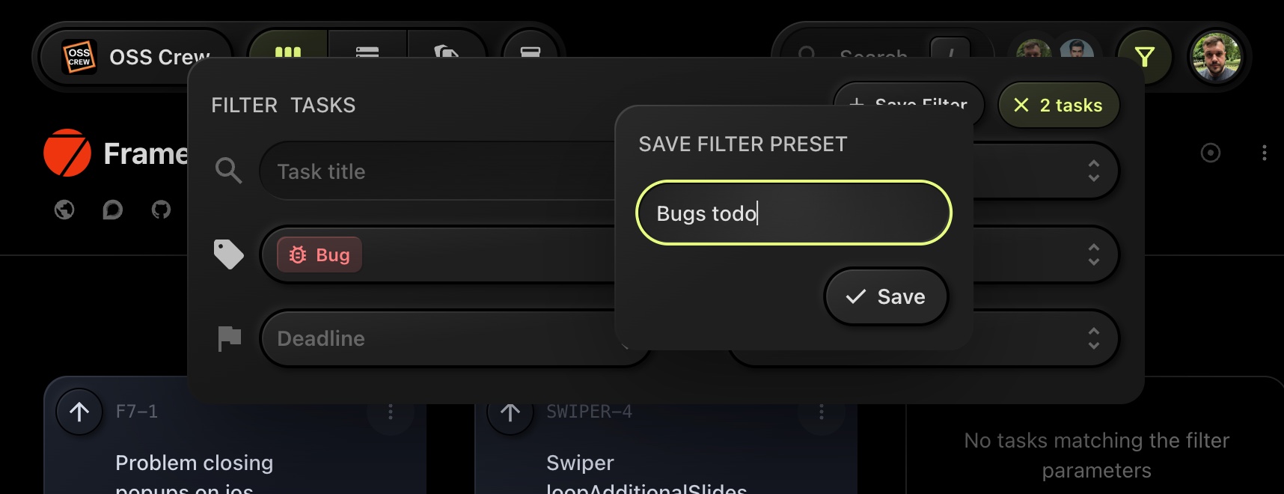Open the list view icon
This screenshot has width=1284, height=494.
368,52
